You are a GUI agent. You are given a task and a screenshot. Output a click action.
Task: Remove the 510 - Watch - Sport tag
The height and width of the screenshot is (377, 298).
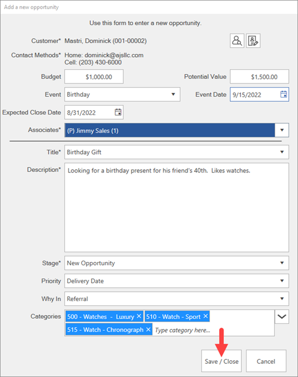coord(205,317)
